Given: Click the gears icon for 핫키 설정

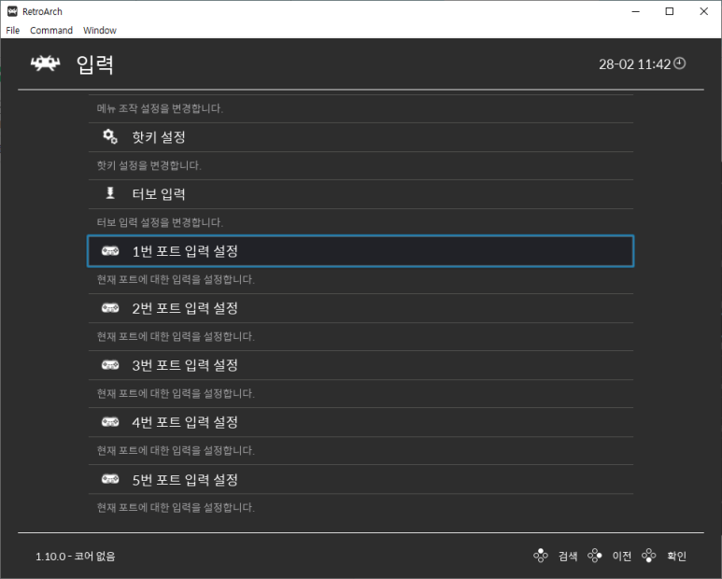Looking at the screenshot, I should (110, 136).
